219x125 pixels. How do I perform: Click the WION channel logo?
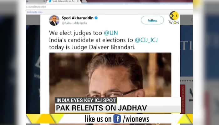[x=174, y=18]
